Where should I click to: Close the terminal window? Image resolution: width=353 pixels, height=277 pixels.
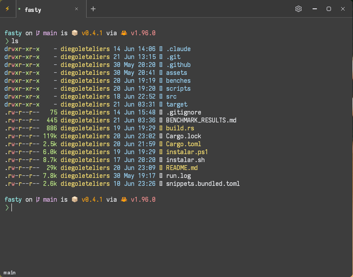pyautogui.click(x=342, y=9)
